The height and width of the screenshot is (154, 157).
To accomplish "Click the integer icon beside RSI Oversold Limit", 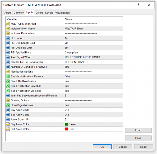I will tap(8, 48).
